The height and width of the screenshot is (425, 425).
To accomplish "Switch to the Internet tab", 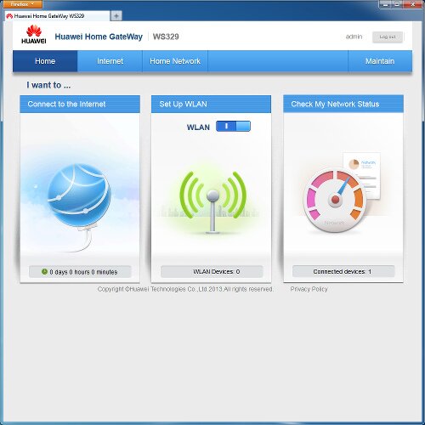I will pyautogui.click(x=110, y=61).
